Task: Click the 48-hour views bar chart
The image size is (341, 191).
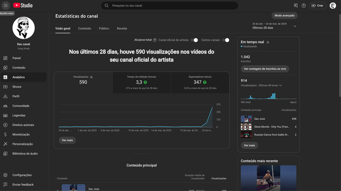Action: 268,96
